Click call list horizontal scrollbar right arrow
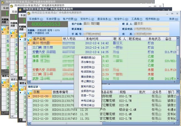The image size is (181, 126). coord(175,82)
